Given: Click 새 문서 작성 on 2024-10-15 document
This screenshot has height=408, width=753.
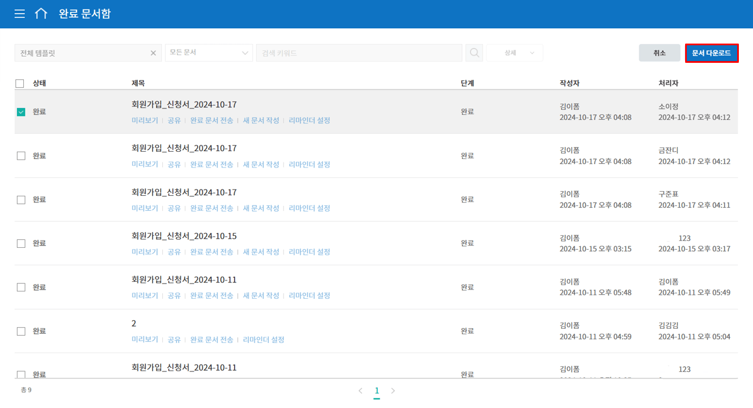Looking at the screenshot, I should pos(261,252).
